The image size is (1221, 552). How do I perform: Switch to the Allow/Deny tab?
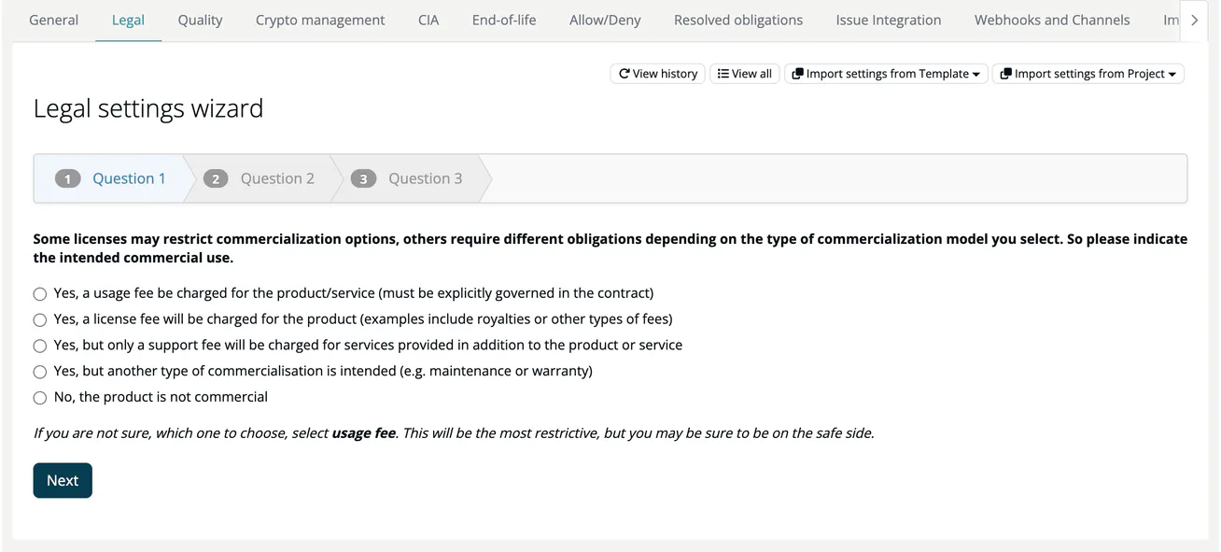(605, 20)
